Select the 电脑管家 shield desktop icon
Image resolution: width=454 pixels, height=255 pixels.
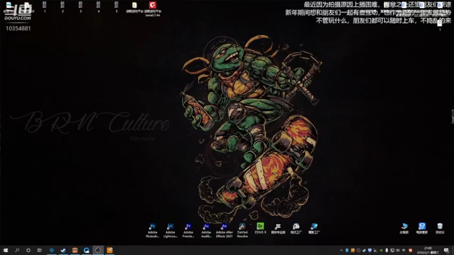click(x=422, y=228)
